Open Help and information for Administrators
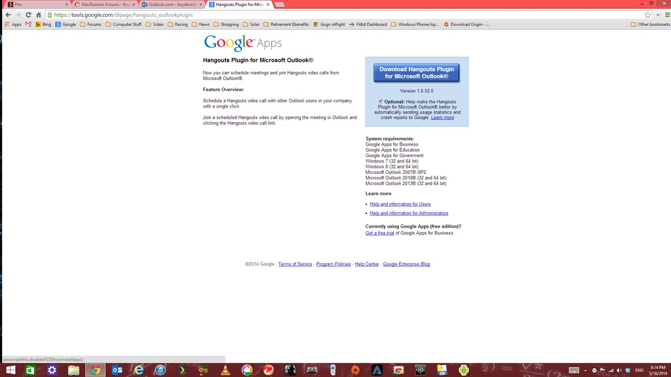Viewport: 671px width, 377px height. click(x=409, y=213)
